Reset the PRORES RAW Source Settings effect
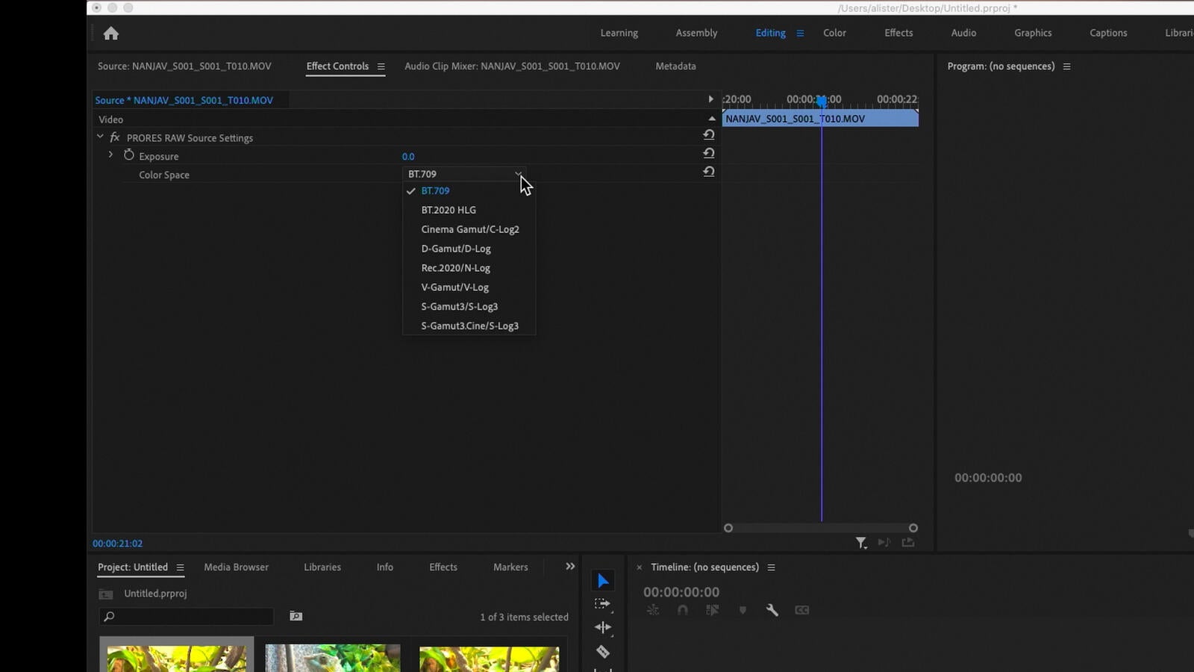This screenshot has height=672, width=1194. pyautogui.click(x=709, y=134)
